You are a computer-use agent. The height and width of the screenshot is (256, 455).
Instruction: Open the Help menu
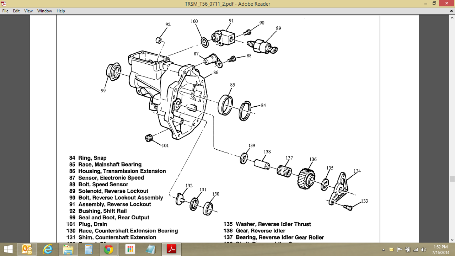click(x=61, y=11)
